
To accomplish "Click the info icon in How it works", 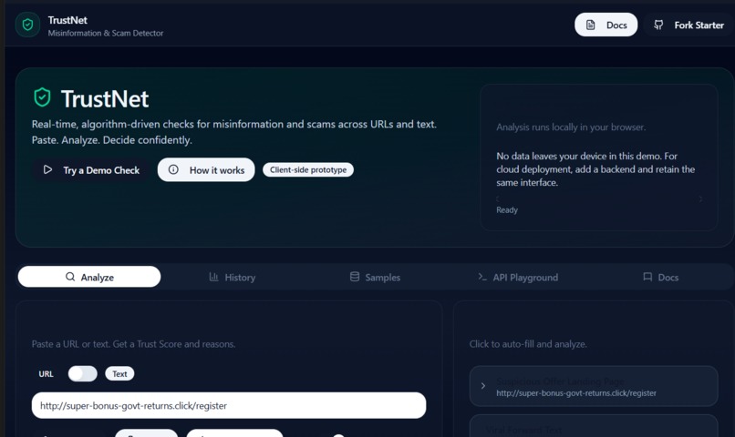I will (173, 169).
